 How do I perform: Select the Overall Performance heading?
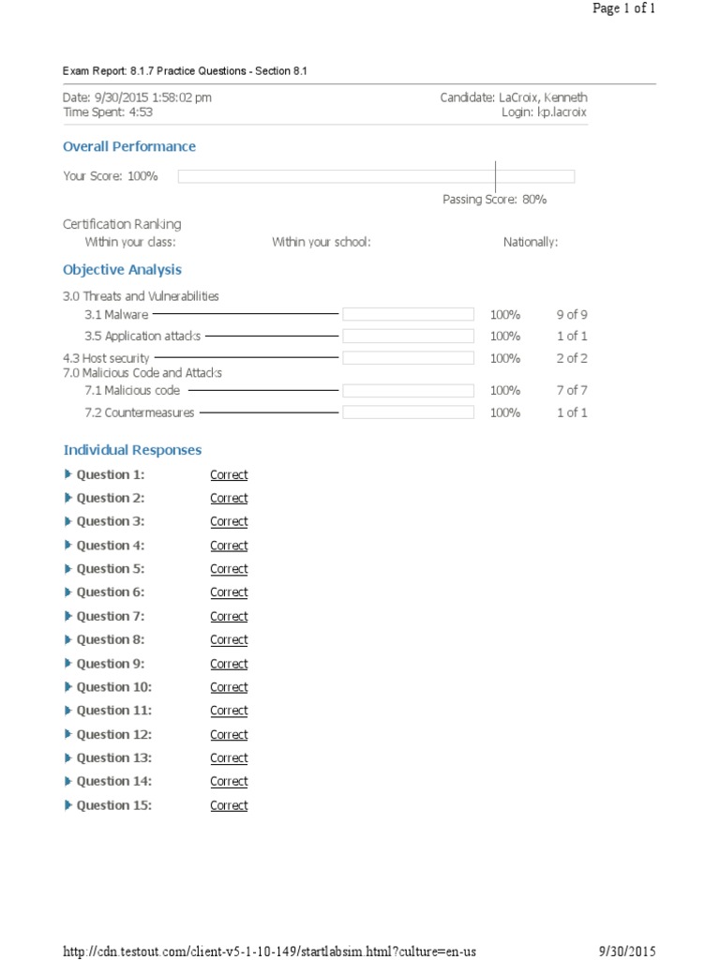pyautogui.click(x=129, y=146)
